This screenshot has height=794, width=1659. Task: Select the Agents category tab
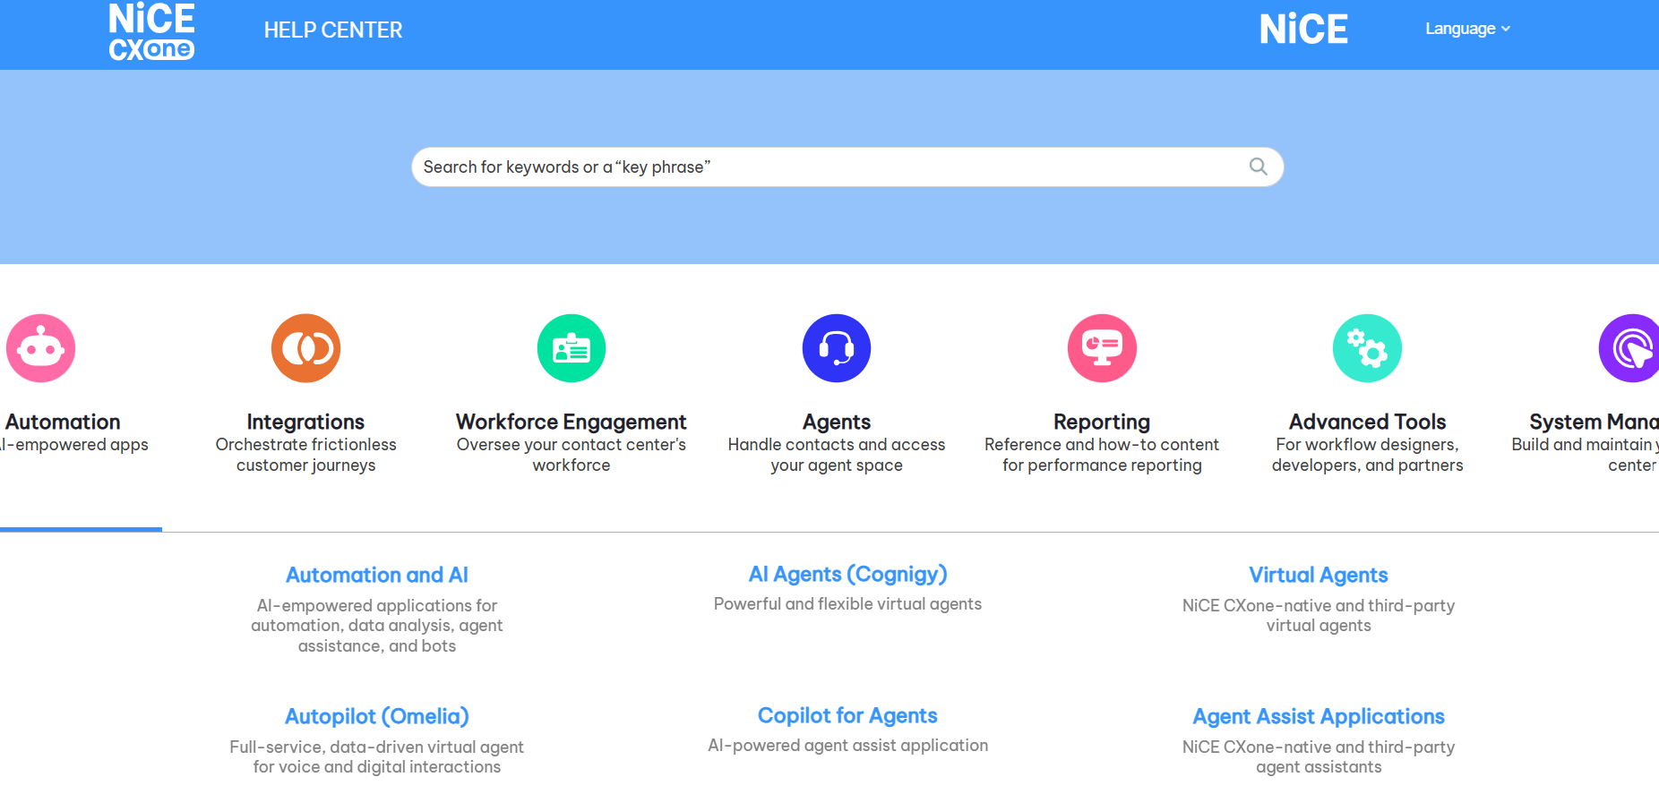[x=837, y=422]
